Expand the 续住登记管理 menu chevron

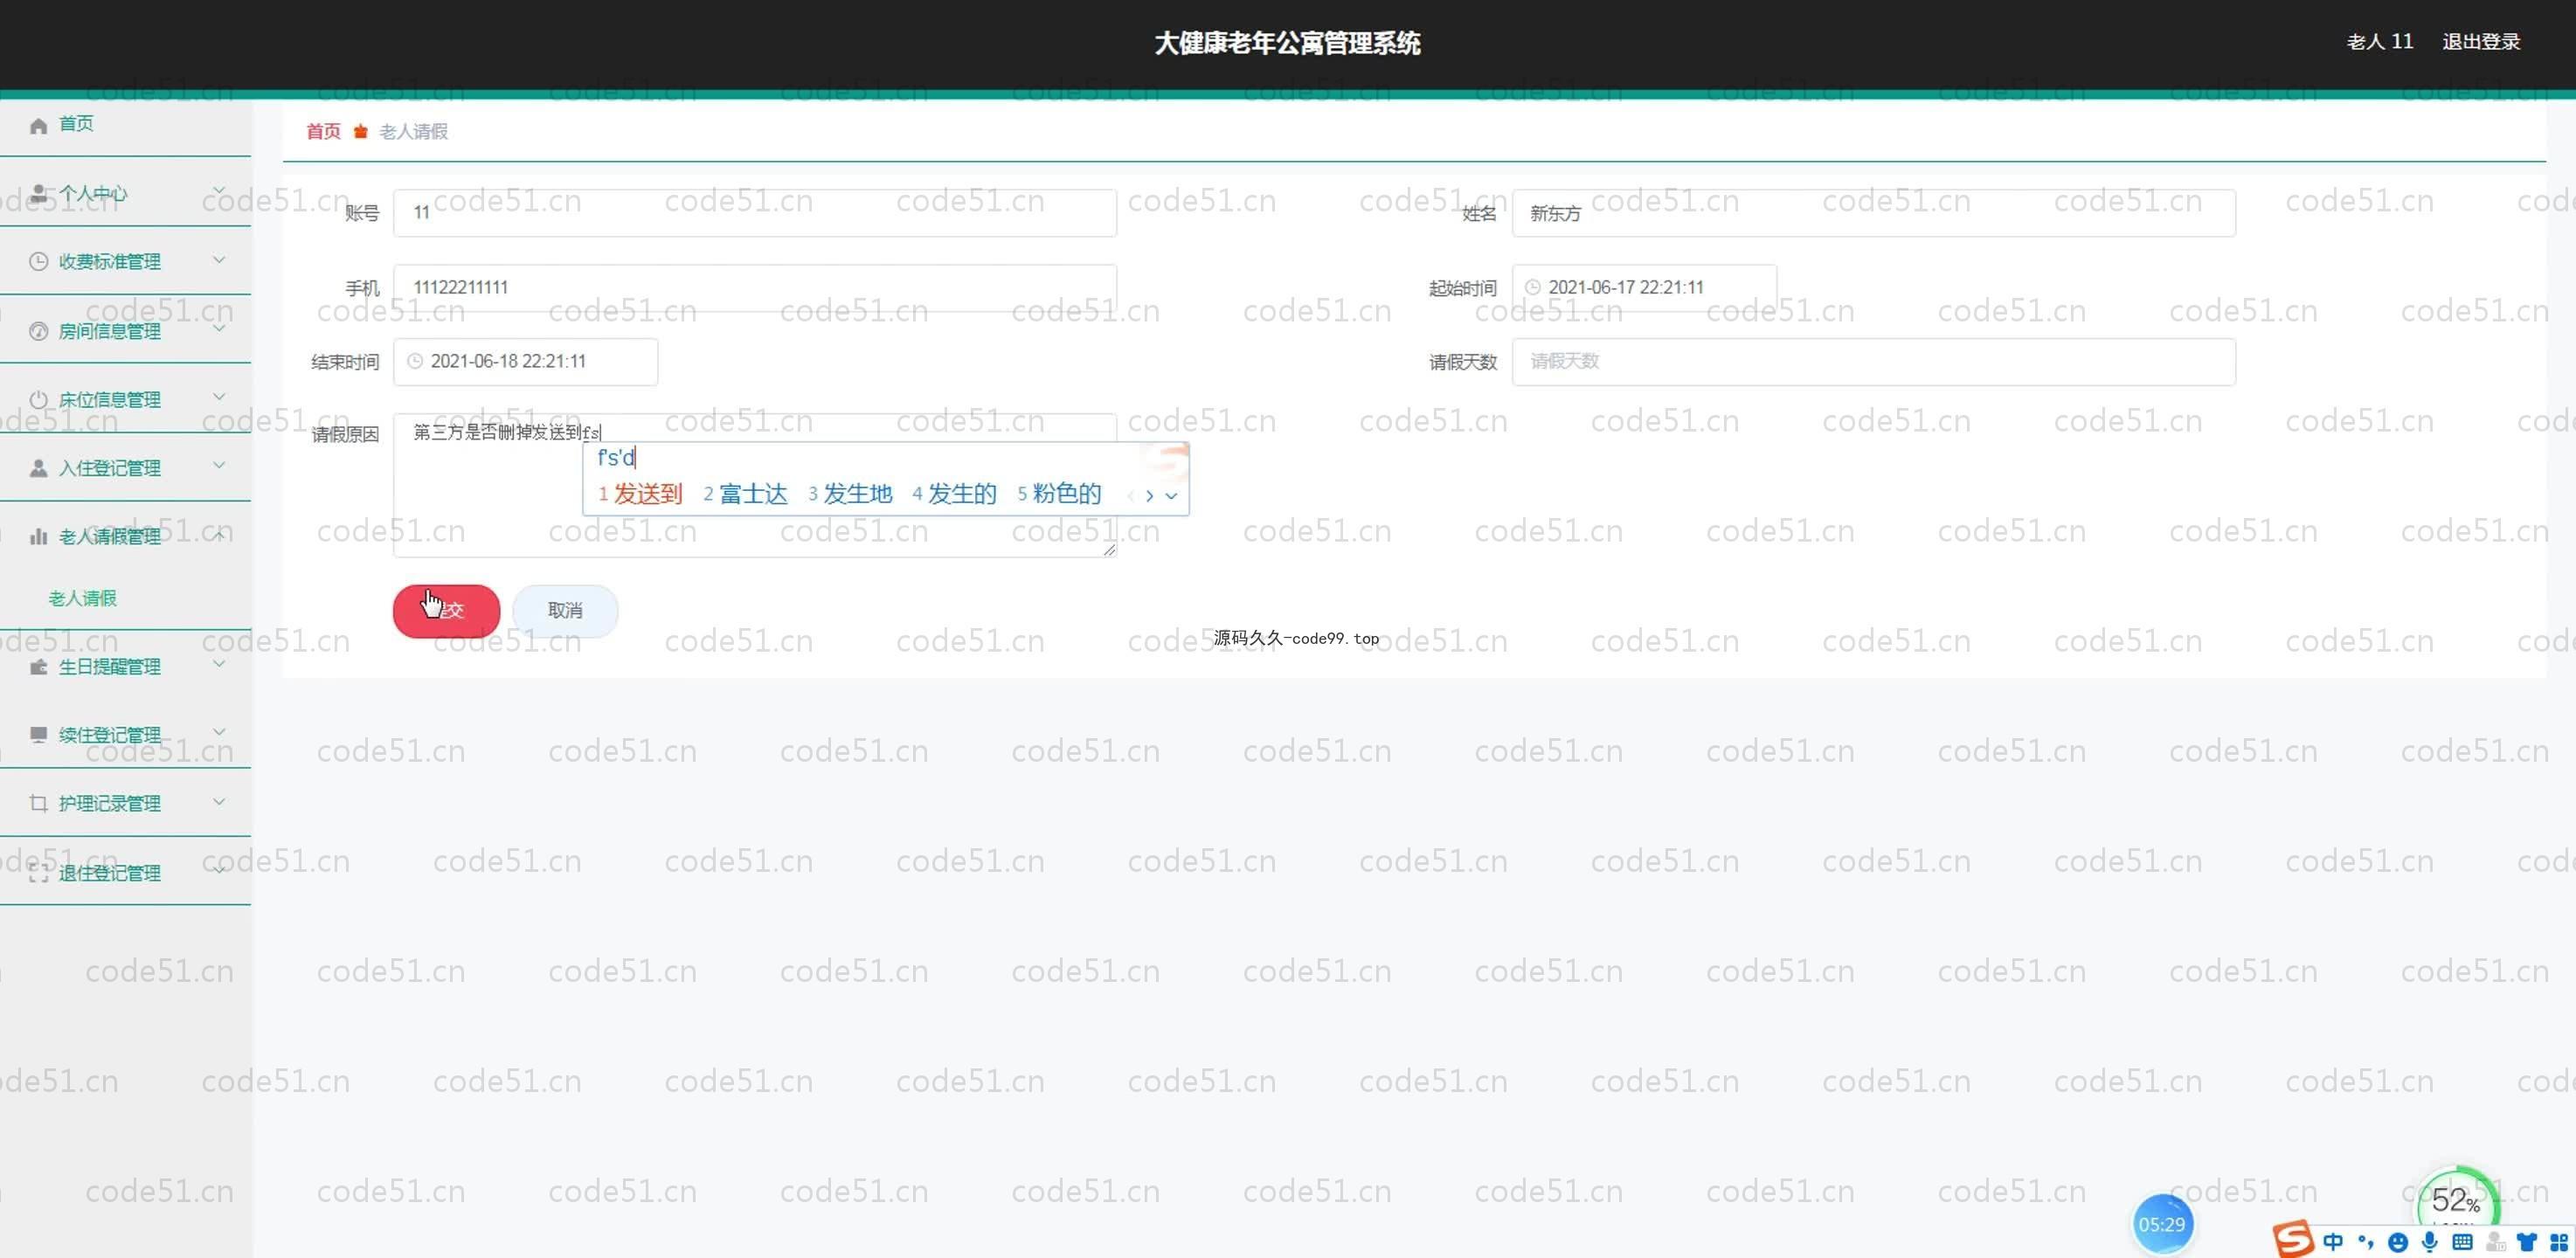click(x=218, y=733)
